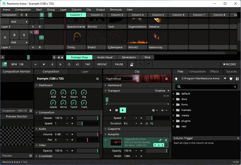Viewport: 241px width, 165px height.
Task: Click the RECORD button
Action: 229,64
